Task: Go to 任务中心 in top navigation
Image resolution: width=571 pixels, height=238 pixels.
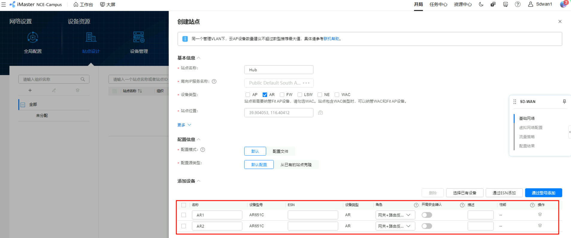Action: tap(438, 4)
